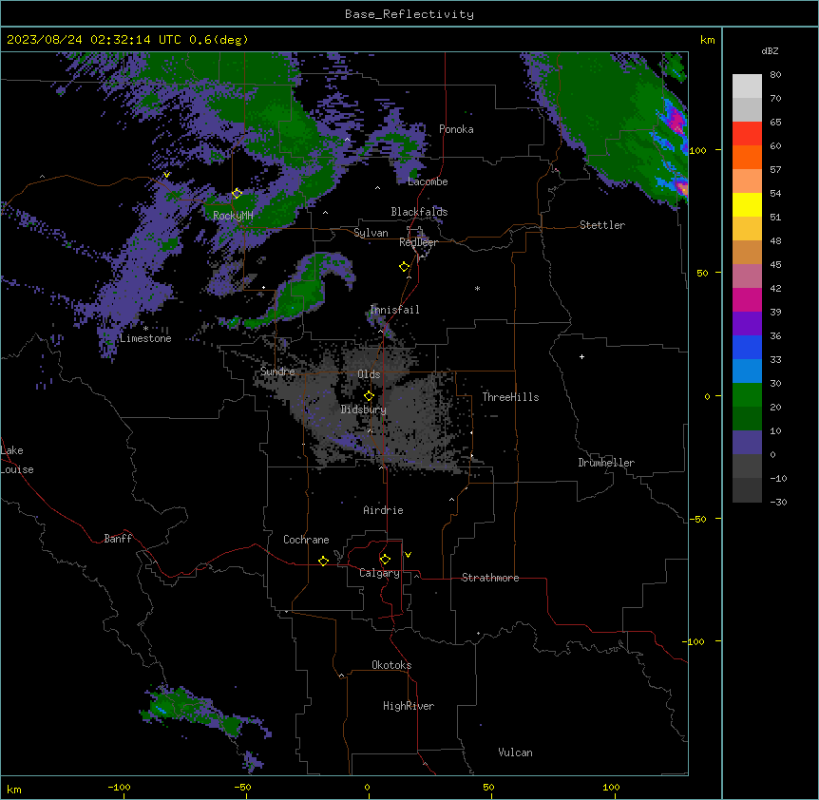Click the orange 57 dBZ legend swatch

(x=747, y=157)
